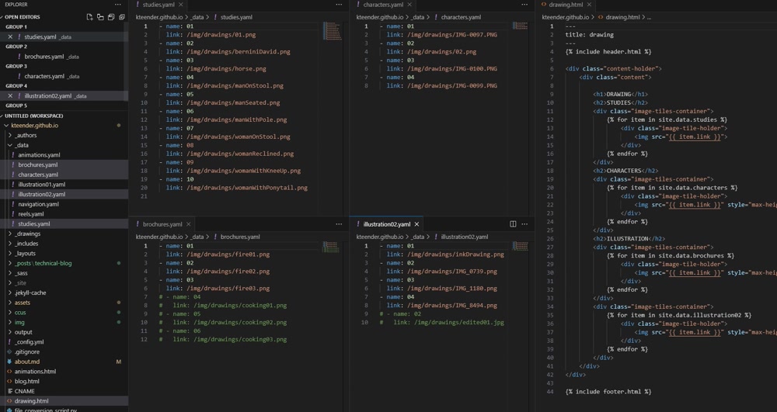Image resolution: width=777 pixels, height=412 pixels.
Task: Close studies.yaml in Open Editors Group 1
Action: coord(10,36)
